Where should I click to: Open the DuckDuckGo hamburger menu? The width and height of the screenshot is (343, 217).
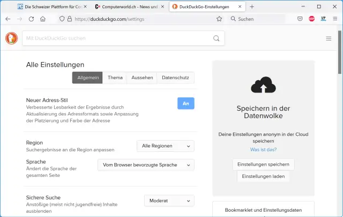[x=329, y=38]
